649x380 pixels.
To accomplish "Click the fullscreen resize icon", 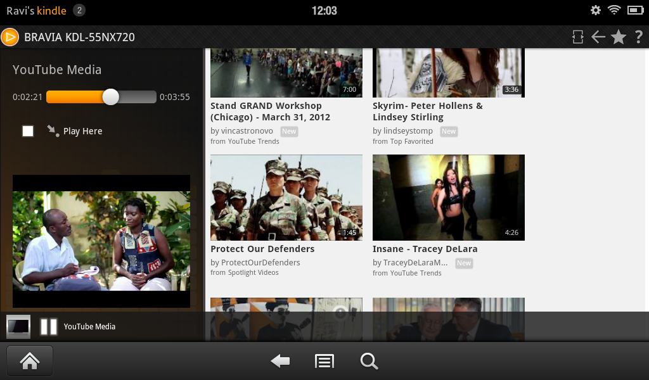I will (x=577, y=37).
